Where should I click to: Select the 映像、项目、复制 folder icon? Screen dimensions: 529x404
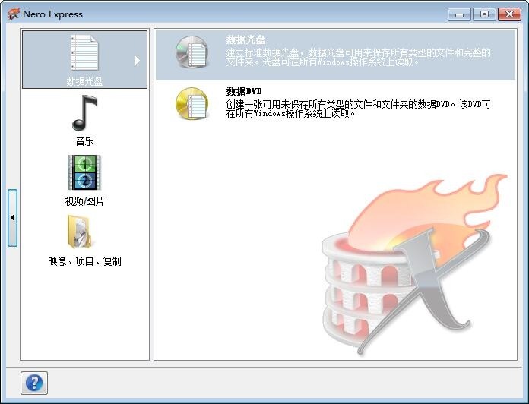click(82, 232)
